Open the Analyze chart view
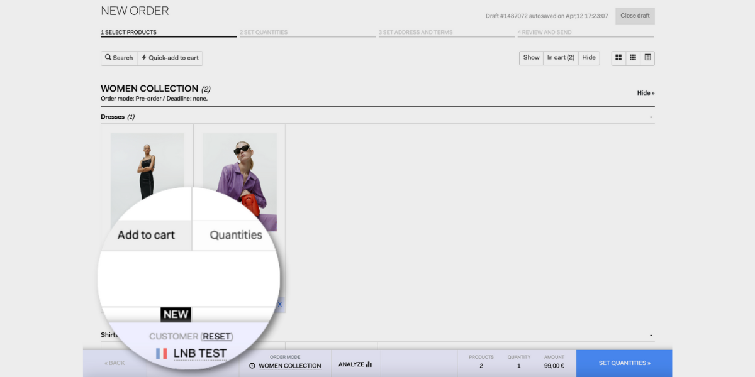 tap(355, 364)
